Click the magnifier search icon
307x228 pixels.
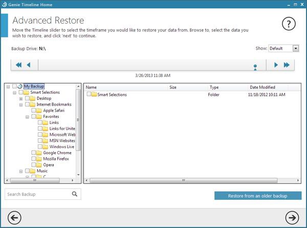(75, 194)
